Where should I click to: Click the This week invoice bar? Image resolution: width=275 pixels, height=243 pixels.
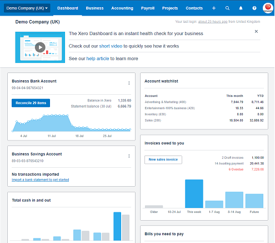click(194, 193)
